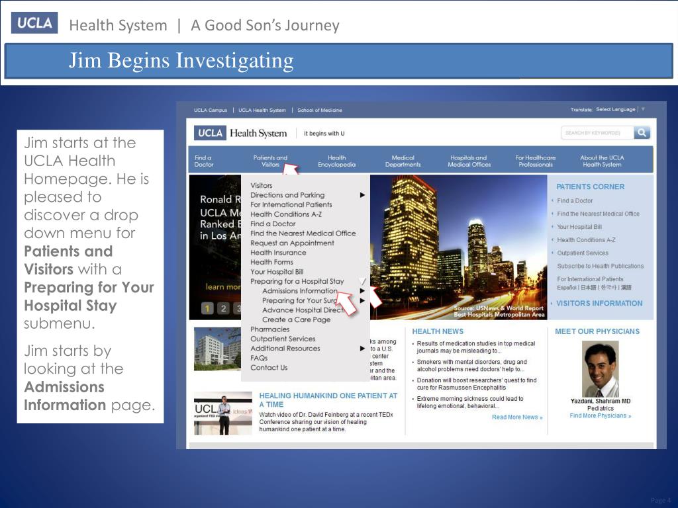Select Admissions Information submenu item
The height and width of the screenshot is (508, 678).
pos(300,291)
